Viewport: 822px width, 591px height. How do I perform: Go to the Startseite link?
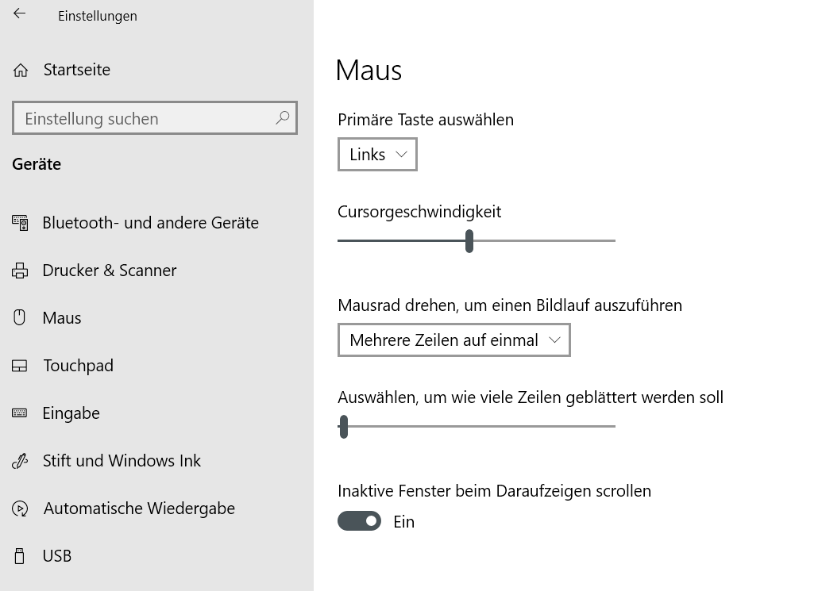click(x=77, y=71)
